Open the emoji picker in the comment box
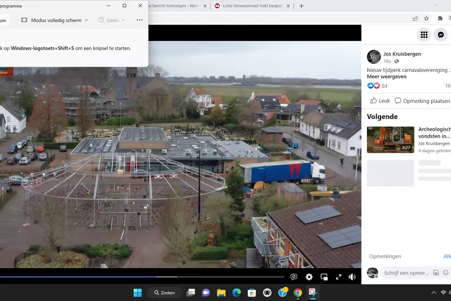Viewport: 451px width, 301px height. tap(446, 273)
